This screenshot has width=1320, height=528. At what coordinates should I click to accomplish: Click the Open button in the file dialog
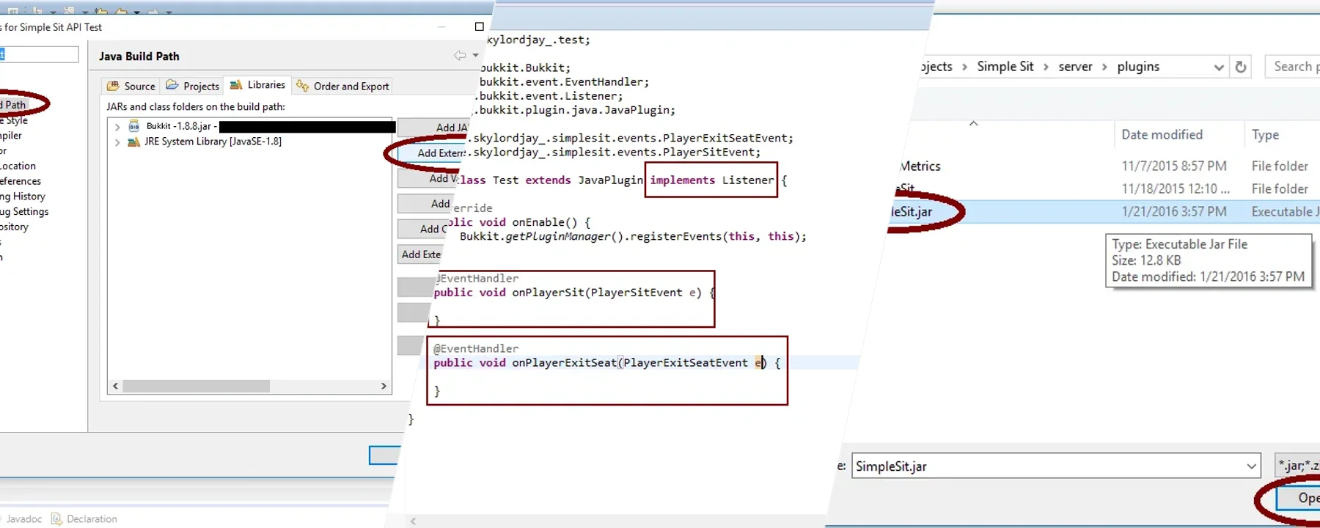[x=1299, y=498]
